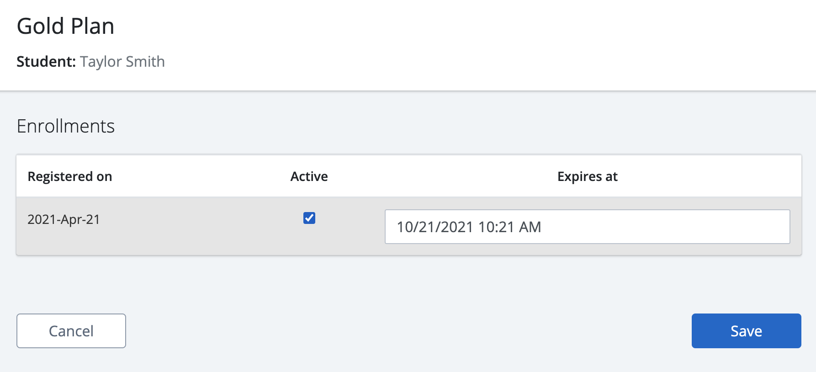This screenshot has height=372, width=816.
Task: Focus the Expires at date input
Action: 588,227
